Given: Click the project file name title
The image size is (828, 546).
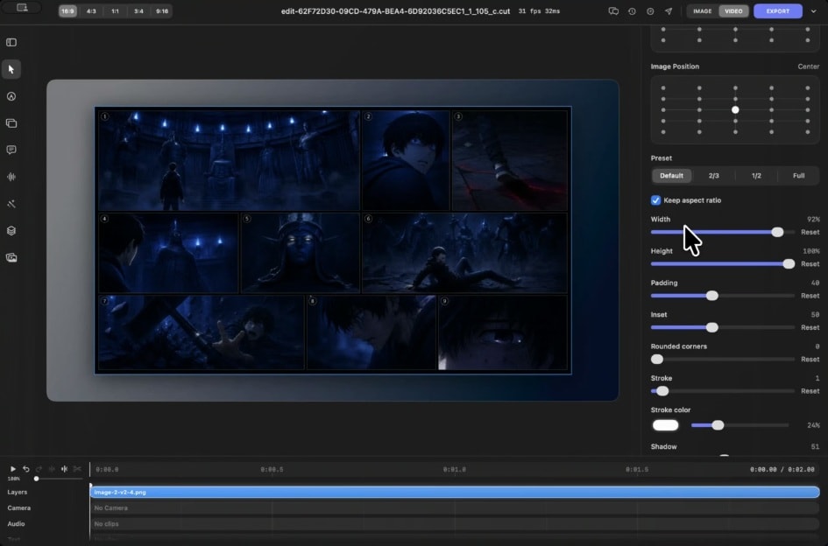Looking at the screenshot, I should (395, 11).
